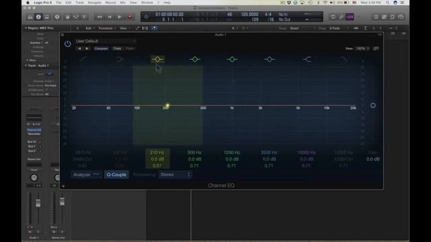Open the plug-in View size dropdown
Screen dimensions: 431x242
(362, 48)
